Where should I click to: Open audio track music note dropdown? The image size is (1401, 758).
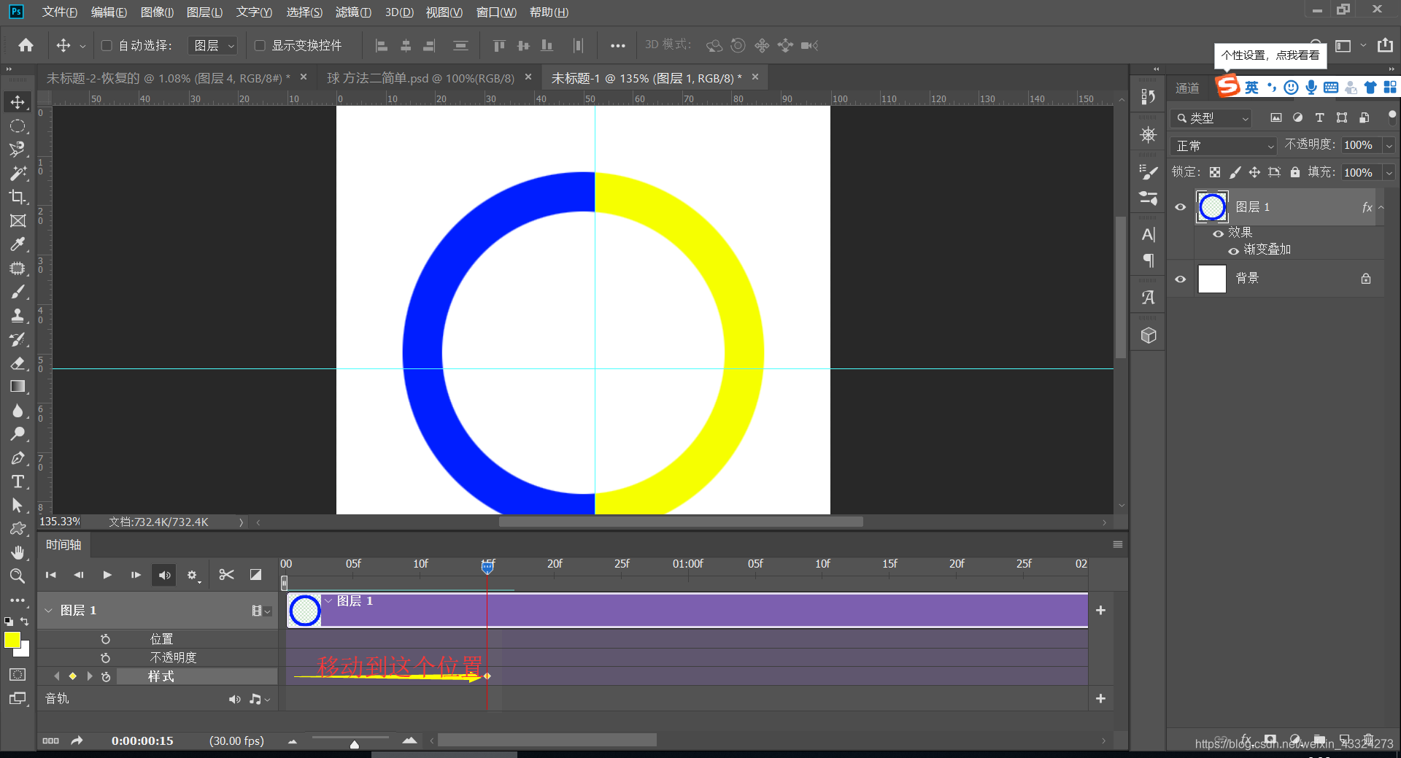click(x=259, y=699)
